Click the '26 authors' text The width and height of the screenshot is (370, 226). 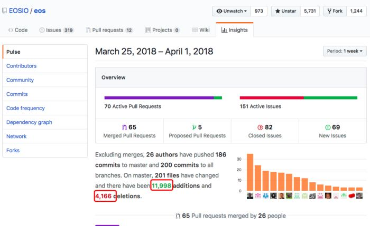(x=162, y=154)
